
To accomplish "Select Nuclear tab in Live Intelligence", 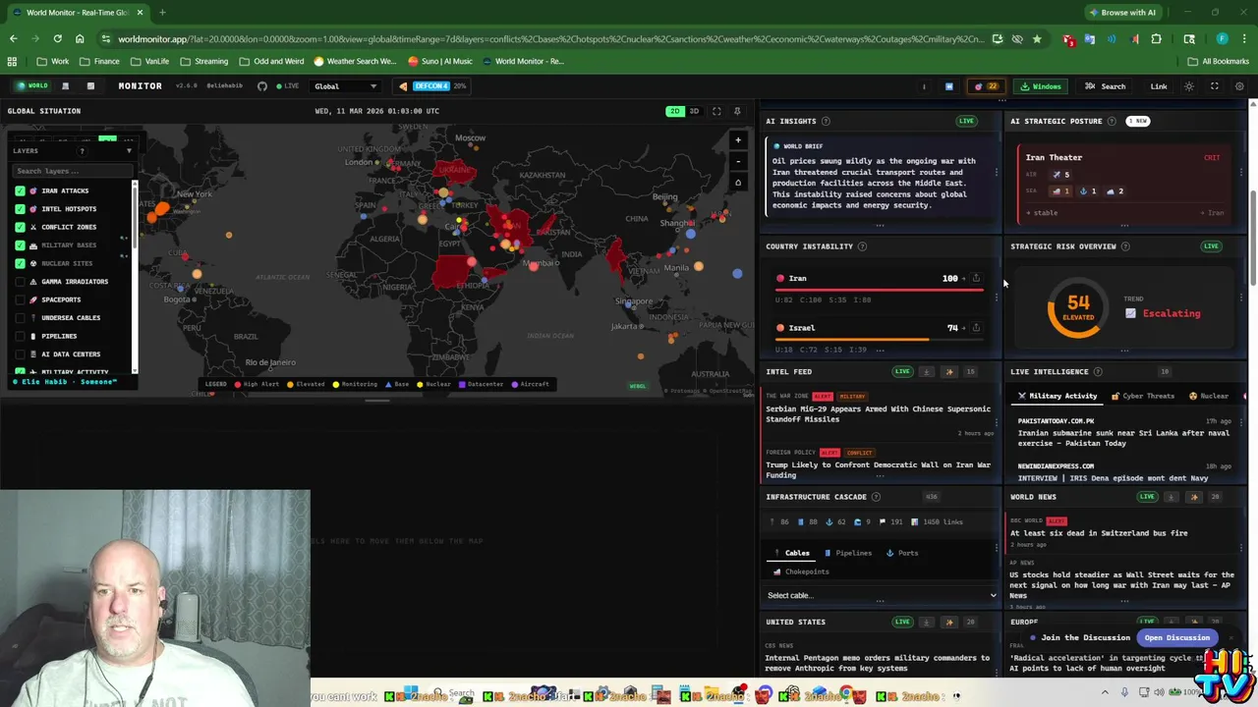I will (x=1209, y=396).
